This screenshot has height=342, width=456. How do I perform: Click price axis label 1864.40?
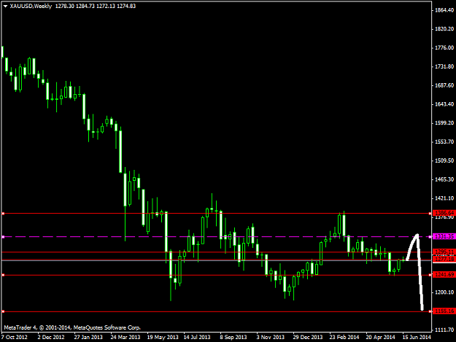[x=444, y=10]
